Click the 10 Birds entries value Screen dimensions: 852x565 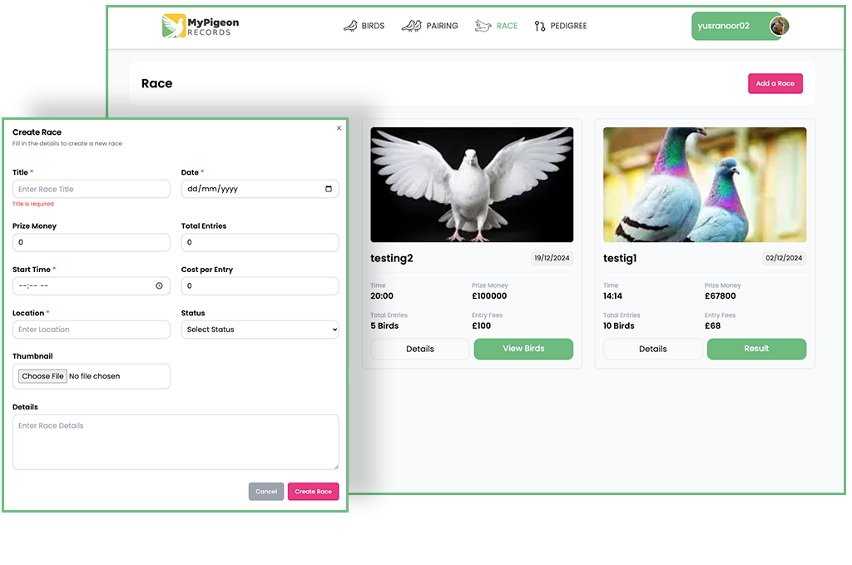[x=619, y=326]
